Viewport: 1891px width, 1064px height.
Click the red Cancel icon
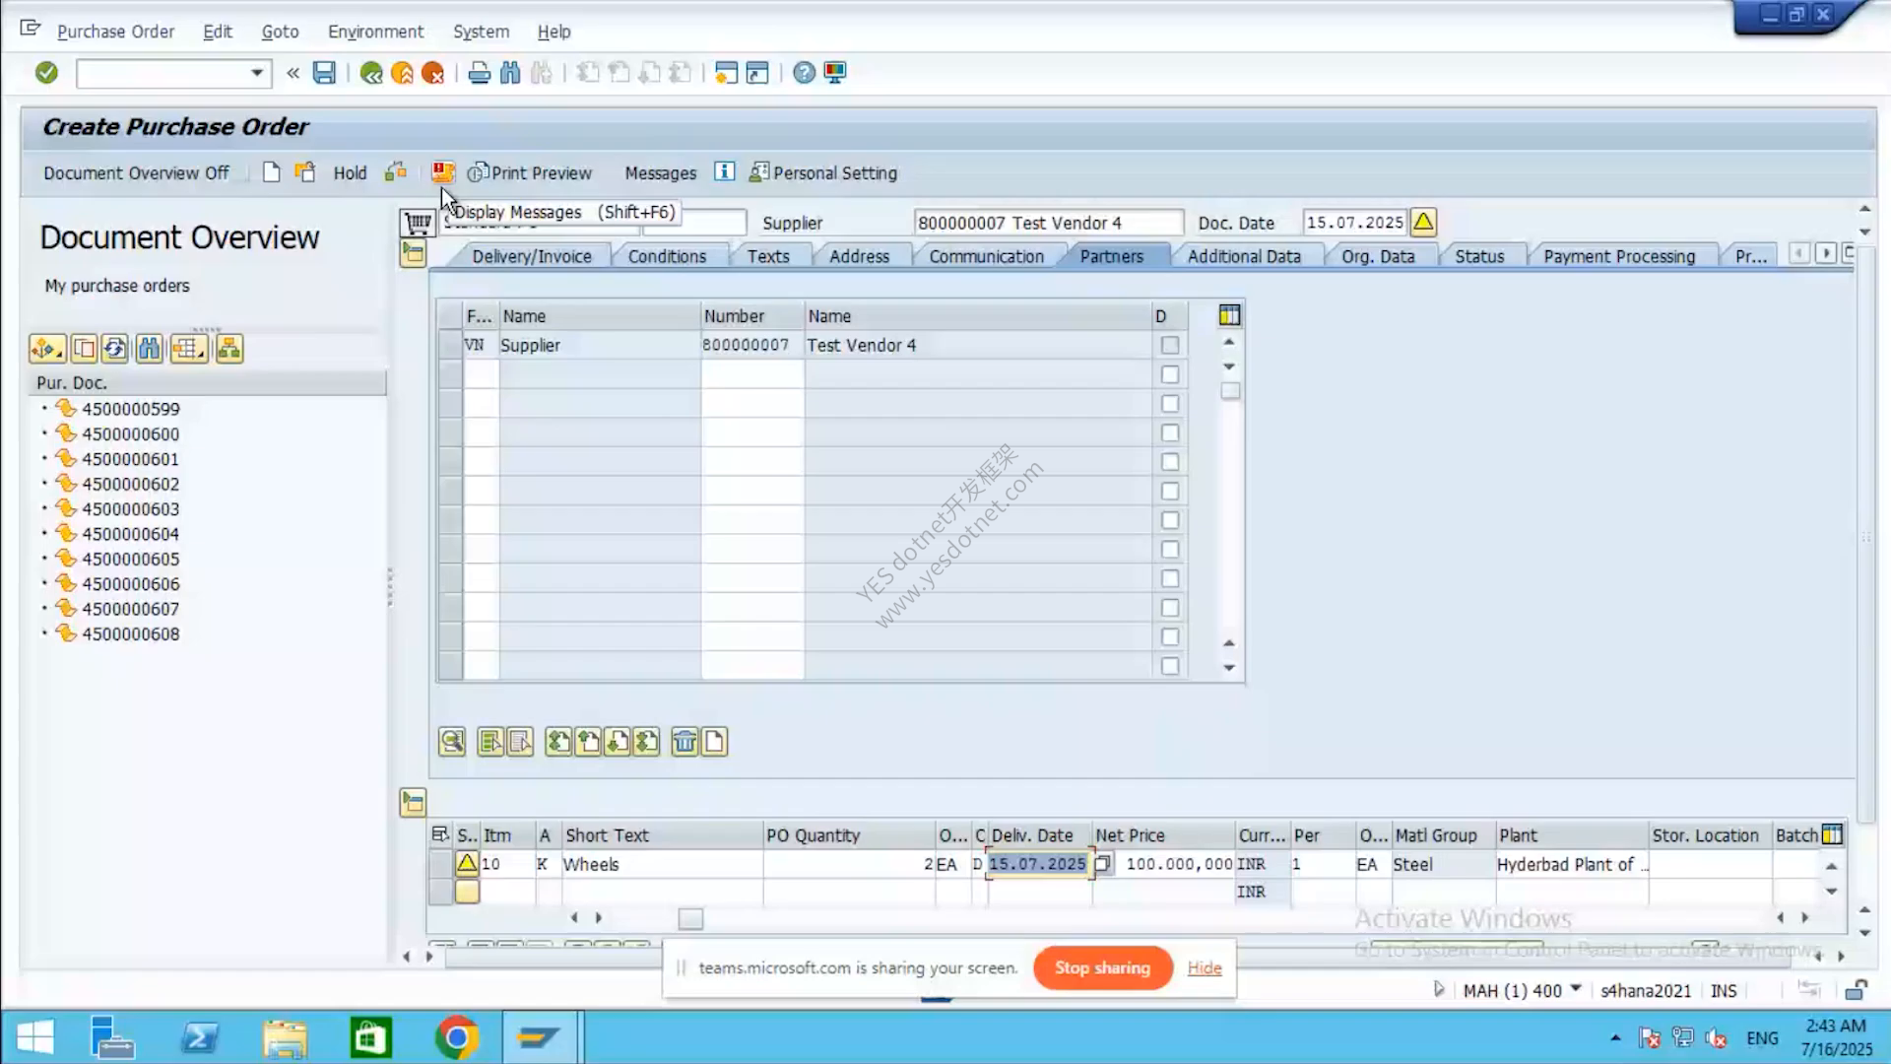[x=433, y=73]
